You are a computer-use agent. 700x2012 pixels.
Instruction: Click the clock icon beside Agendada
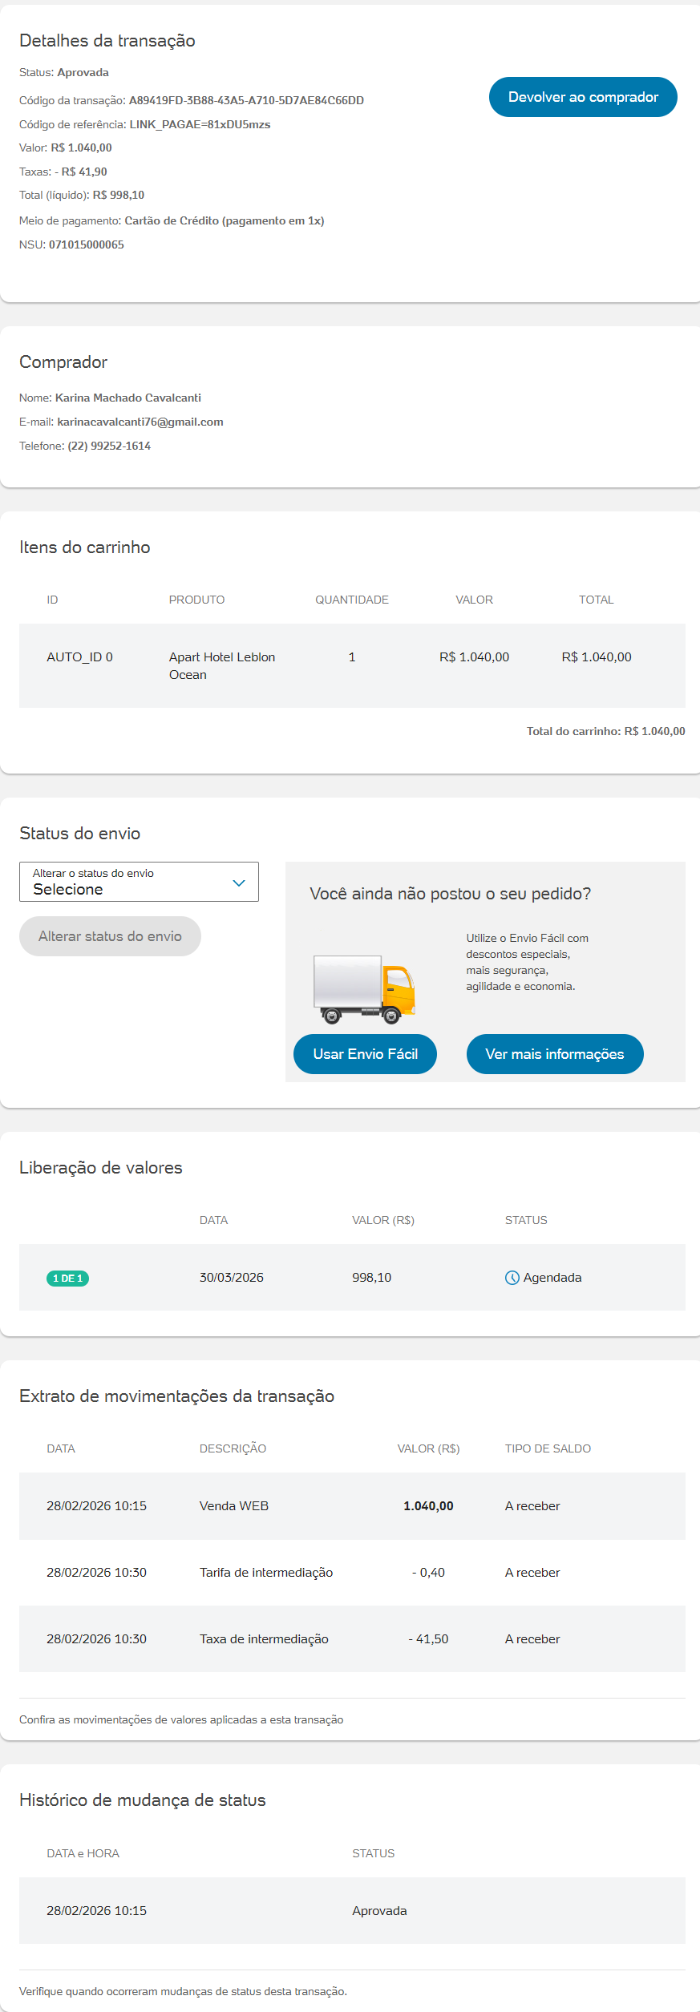512,1278
